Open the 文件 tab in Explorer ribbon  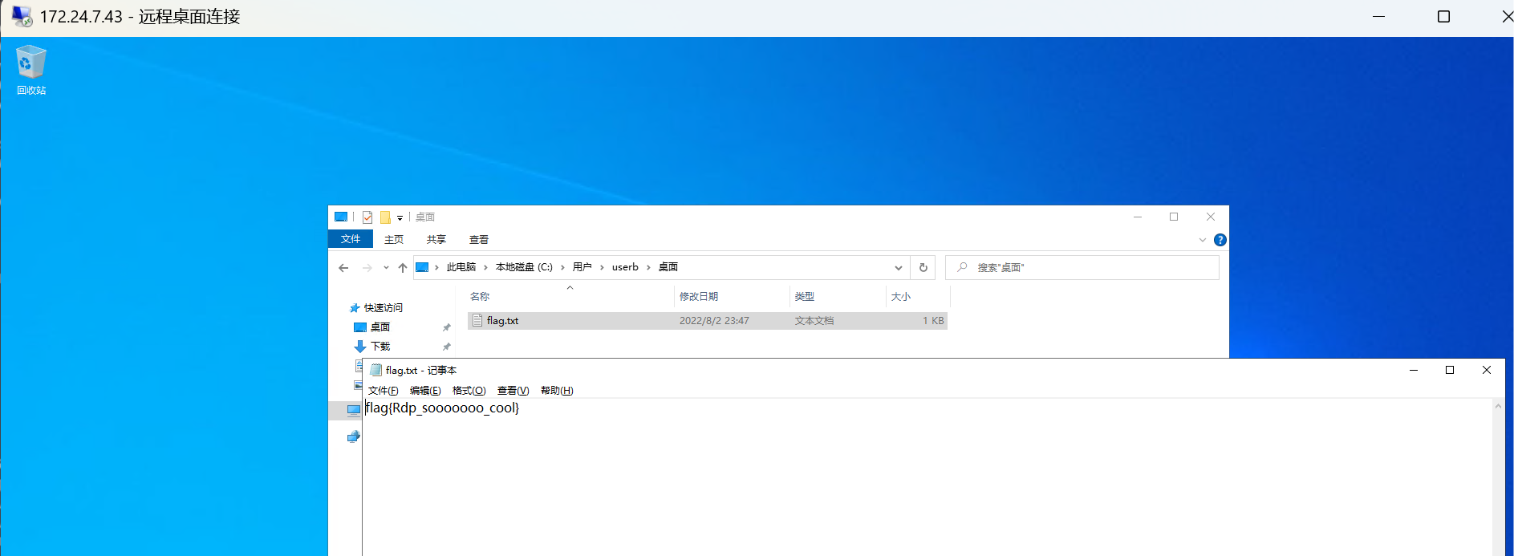(x=351, y=239)
